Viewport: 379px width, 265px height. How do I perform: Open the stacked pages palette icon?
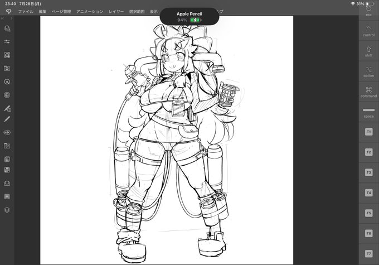click(x=7, y=159)
